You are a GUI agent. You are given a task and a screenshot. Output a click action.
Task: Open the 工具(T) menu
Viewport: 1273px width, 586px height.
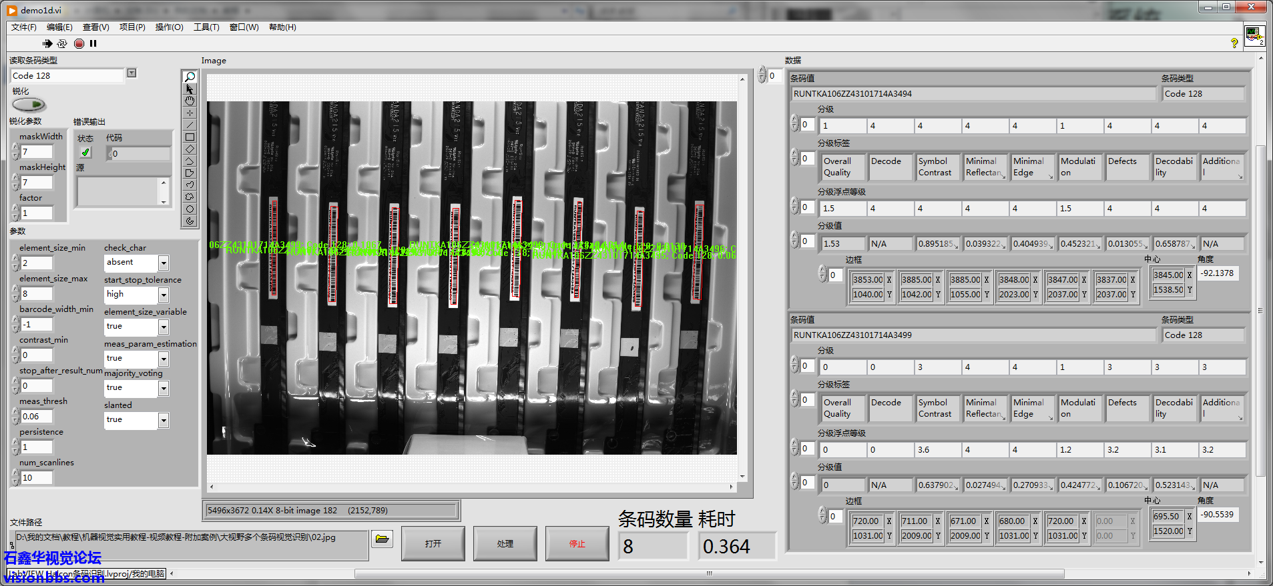click(x=206, y=27)
